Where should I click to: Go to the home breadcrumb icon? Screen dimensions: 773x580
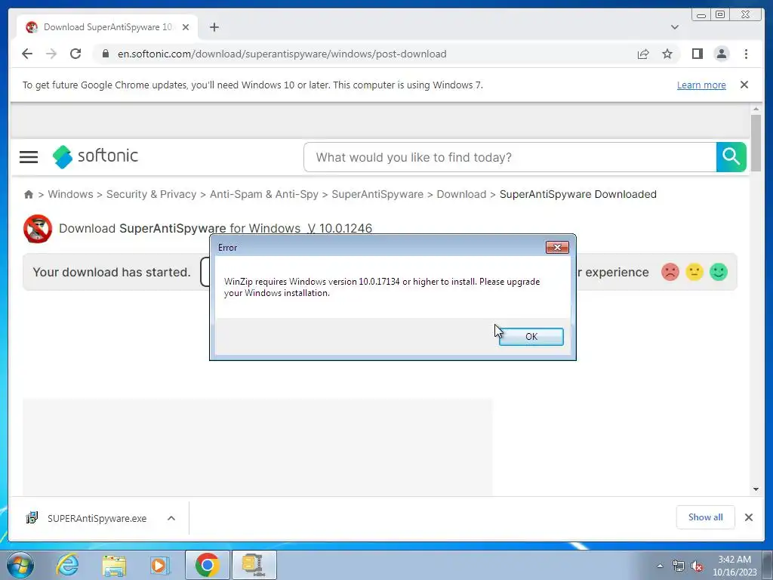(29, 194)
